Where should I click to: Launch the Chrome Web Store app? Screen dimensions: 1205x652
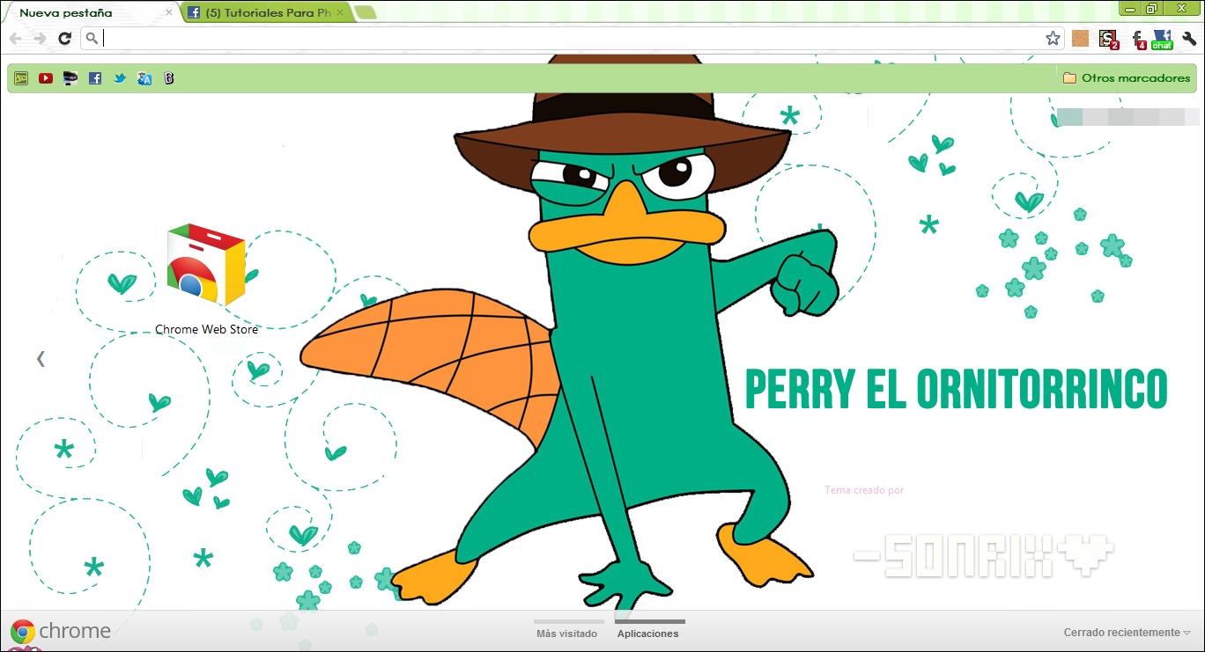pos(206,265)
